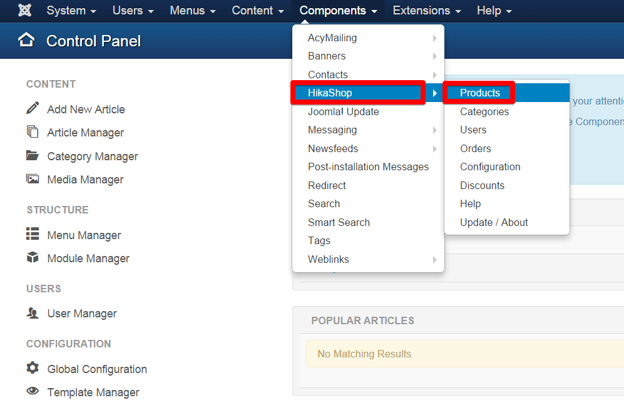
Task: Open HikaShop Configuration submenu item
Action: 507,167
